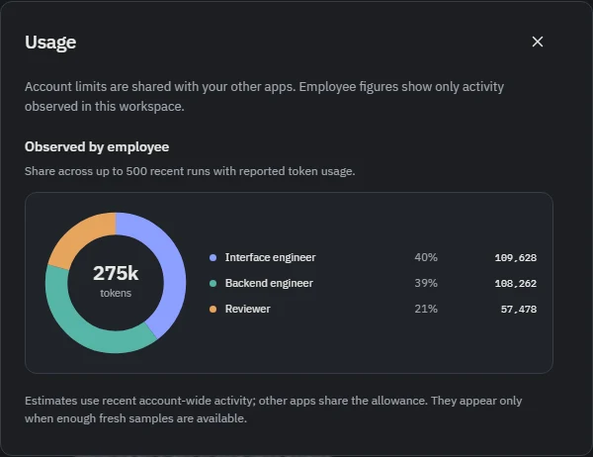Click the 'Account limits are shared' description
This screenshot has height=457, width=593.
click(264, 97)
